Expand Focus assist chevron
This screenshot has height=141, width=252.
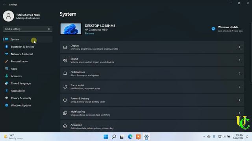click(x=239, y=87)
